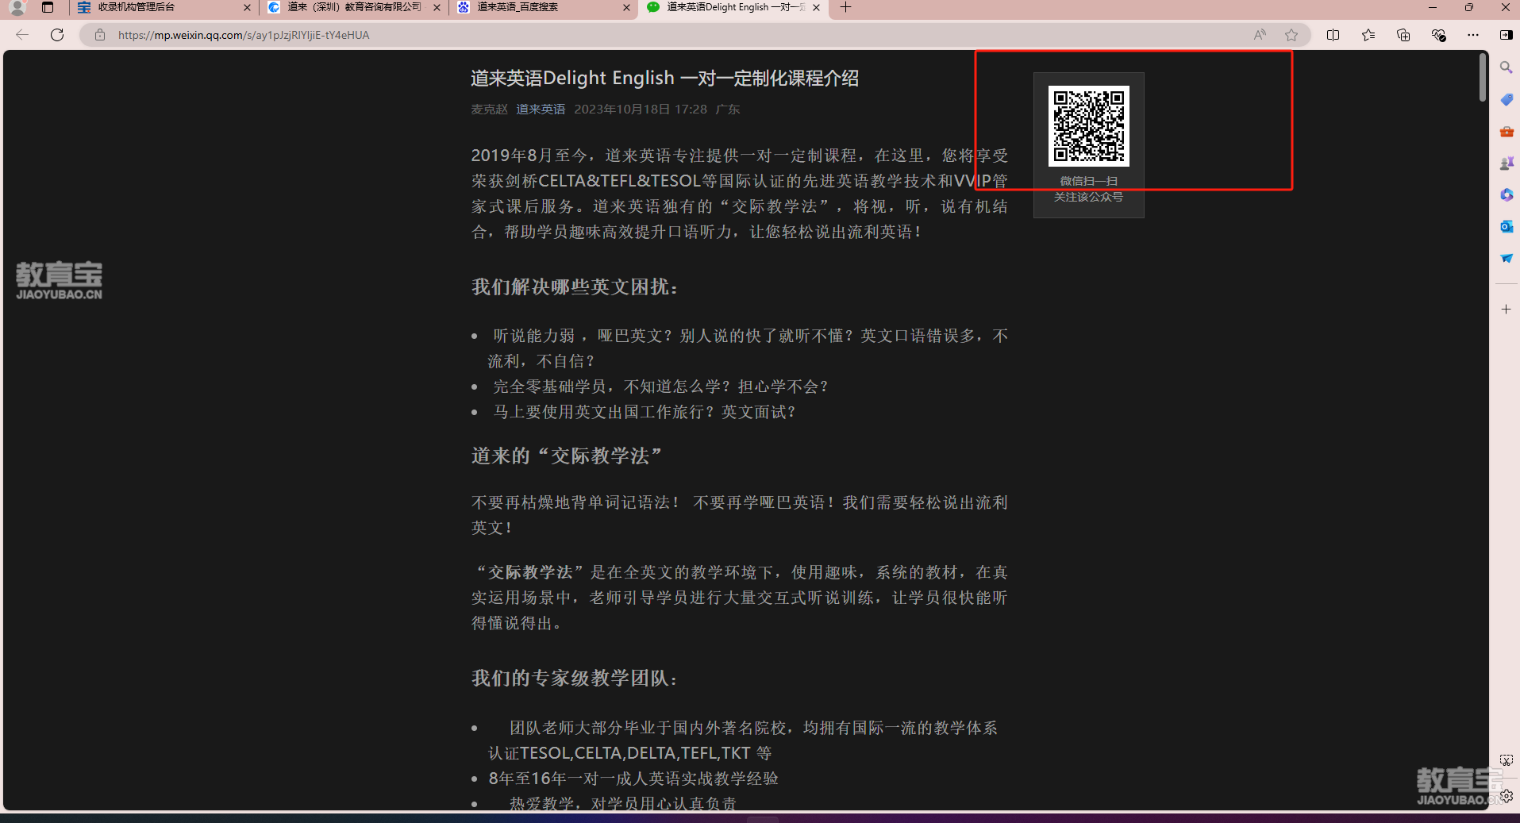
Task: Open the favorites list icon
Action: 1368,35
